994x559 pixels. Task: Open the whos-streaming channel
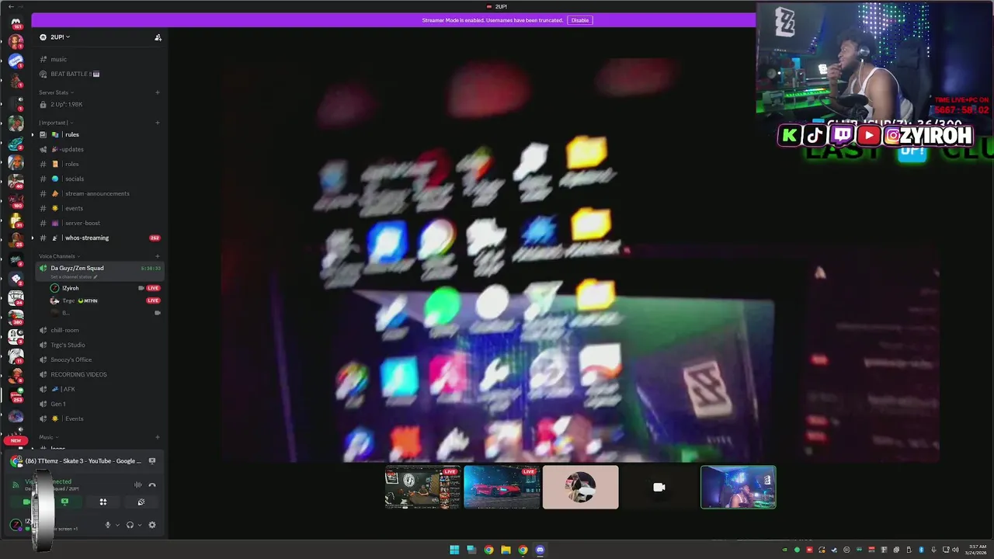coord(99,238)
